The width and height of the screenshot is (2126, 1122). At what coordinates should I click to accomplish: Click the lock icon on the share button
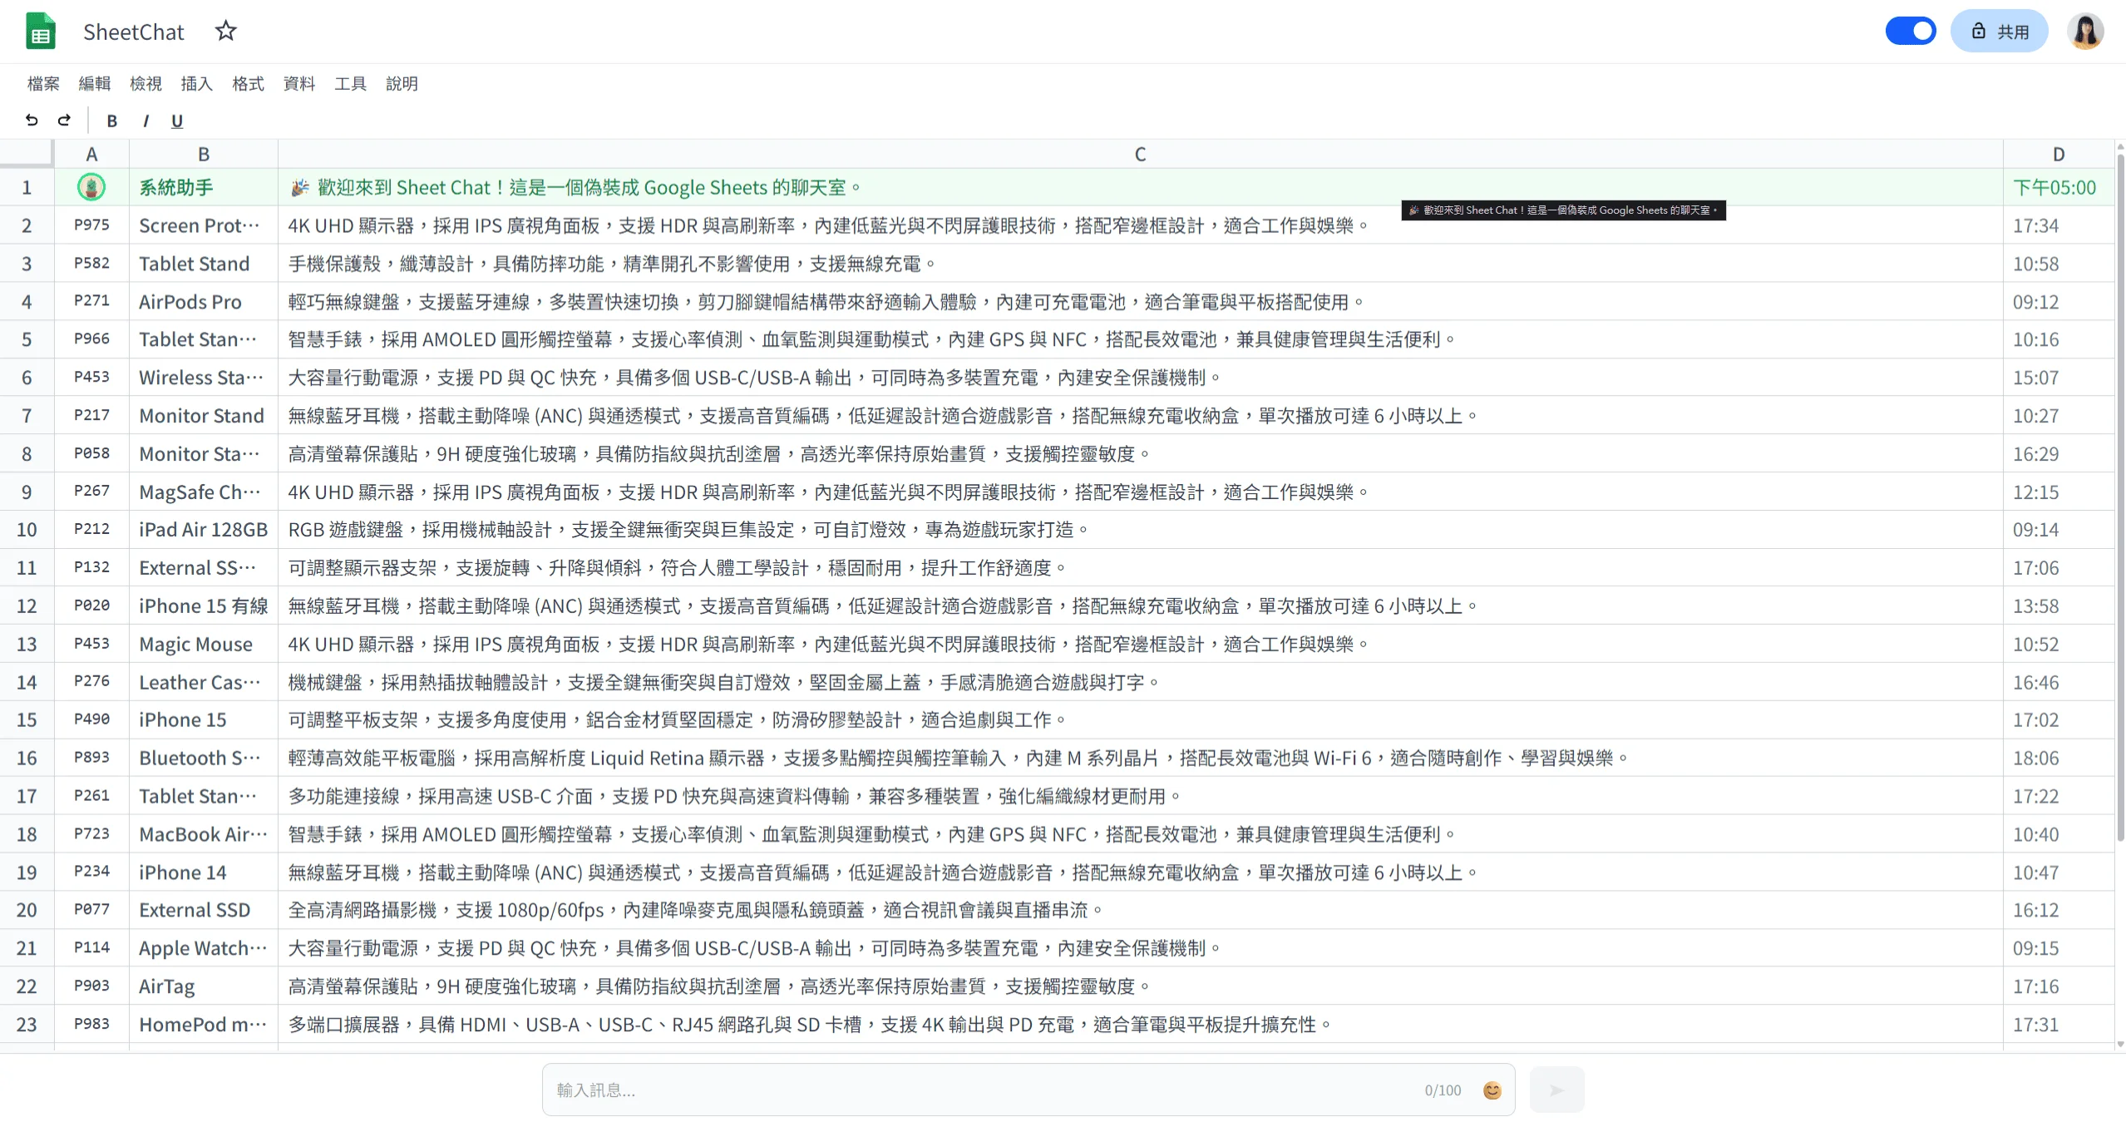click(x=1977, y=31)
